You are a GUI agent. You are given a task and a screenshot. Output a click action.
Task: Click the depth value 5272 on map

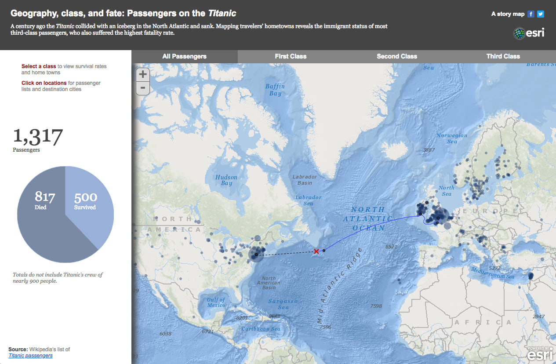[x=495, y=268]
